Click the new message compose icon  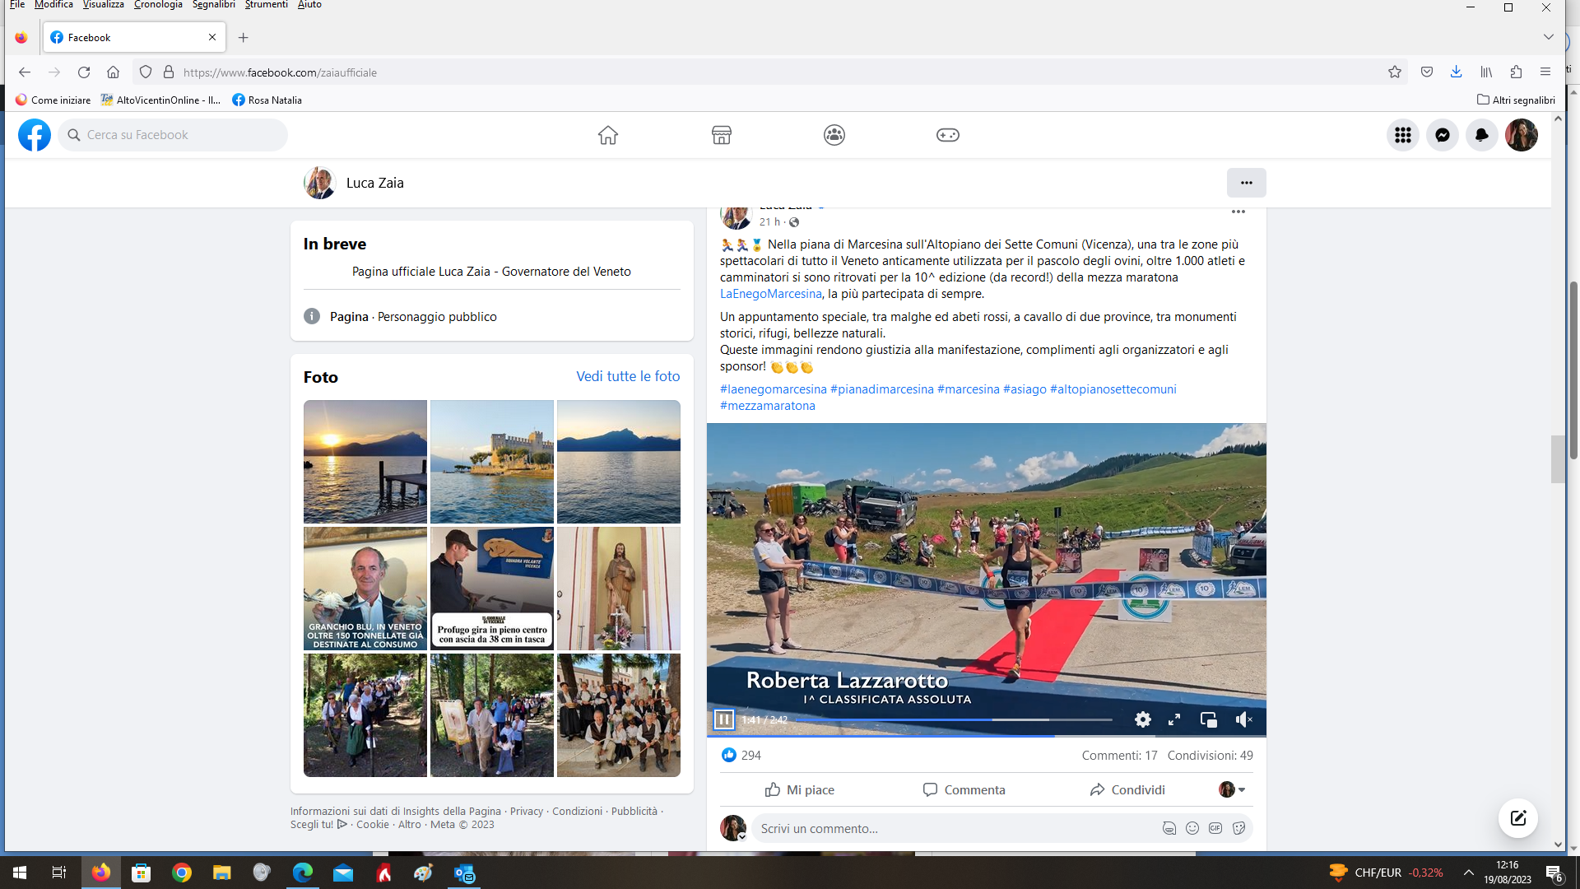[1518, 818]
